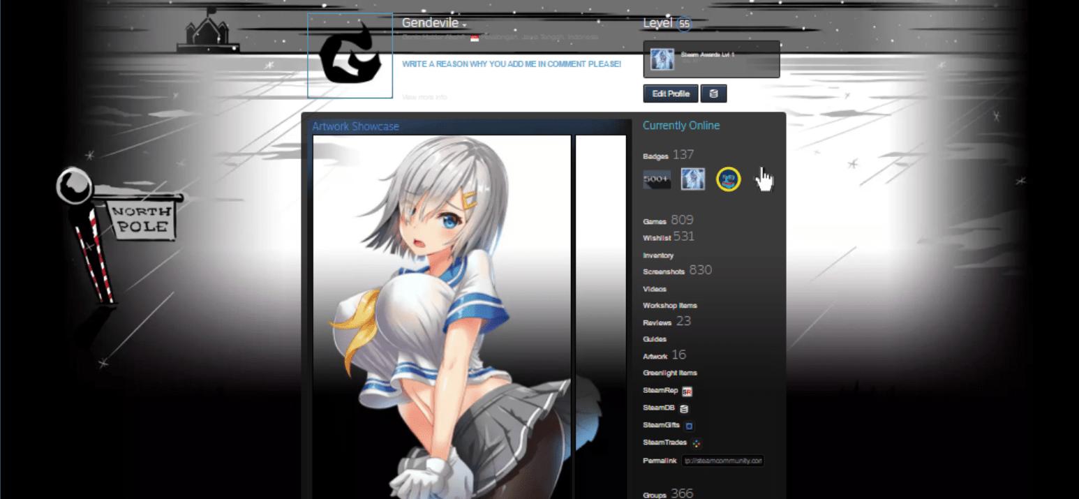Click the SteamDB database icon beside Edit Profile
The image size is (1079, 499).
(713, 94)
